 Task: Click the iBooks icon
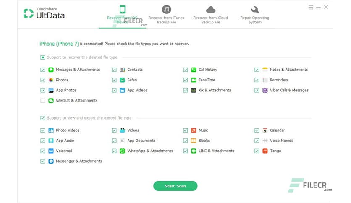pyautogui.click(x=194, y=141)
